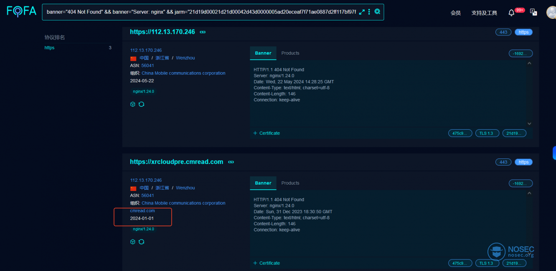Click the nginx/1.24.0 tag in the xrcloudpre.cmread.com card

click(x=143, y=229)
